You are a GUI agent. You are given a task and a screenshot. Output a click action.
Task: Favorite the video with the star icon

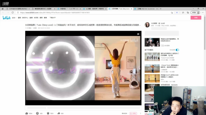tap(48, 113)
